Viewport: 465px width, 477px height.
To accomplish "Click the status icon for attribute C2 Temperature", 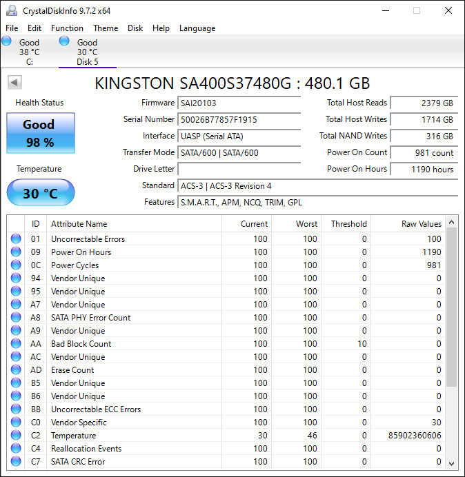I will (16, 435).
